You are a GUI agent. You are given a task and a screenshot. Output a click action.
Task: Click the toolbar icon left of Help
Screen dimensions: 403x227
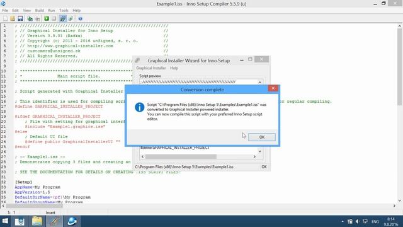[71, 18]
